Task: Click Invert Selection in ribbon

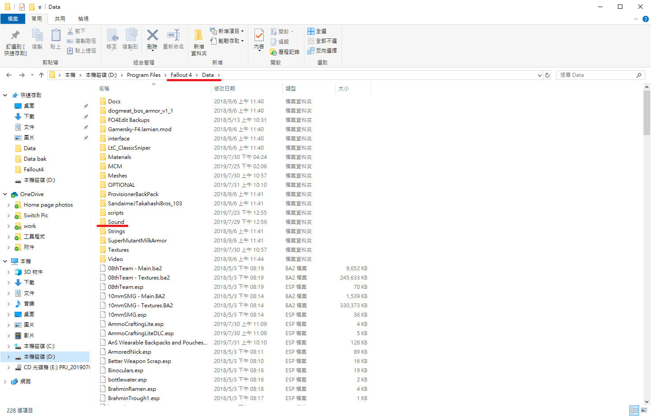Action: click(x=322, y=51)
